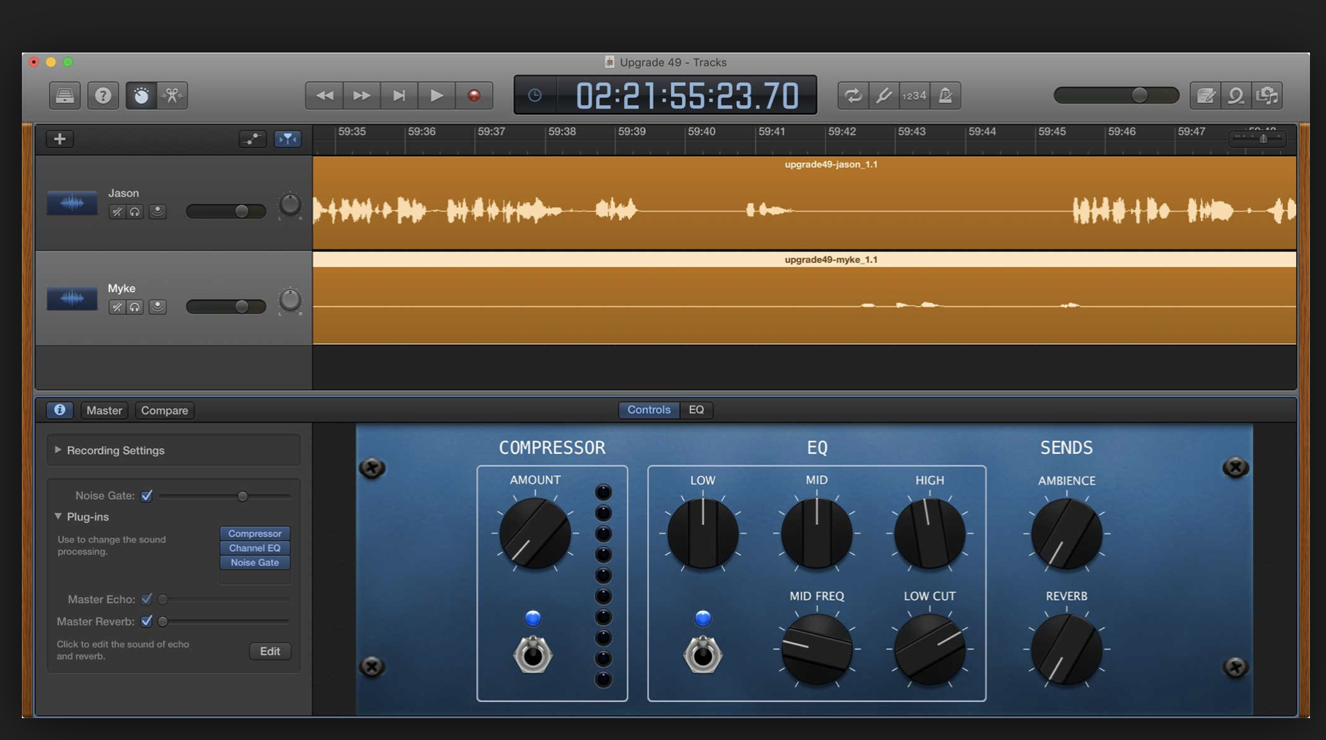The width and height of the screenshot is (1326, 740).
Task: Click the compressor AMOUNT knob
Action: click(535, 533)
